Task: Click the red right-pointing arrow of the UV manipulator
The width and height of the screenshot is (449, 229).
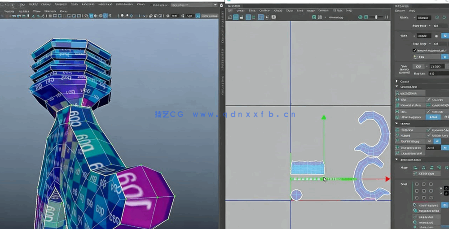Action: coord(388,179)
